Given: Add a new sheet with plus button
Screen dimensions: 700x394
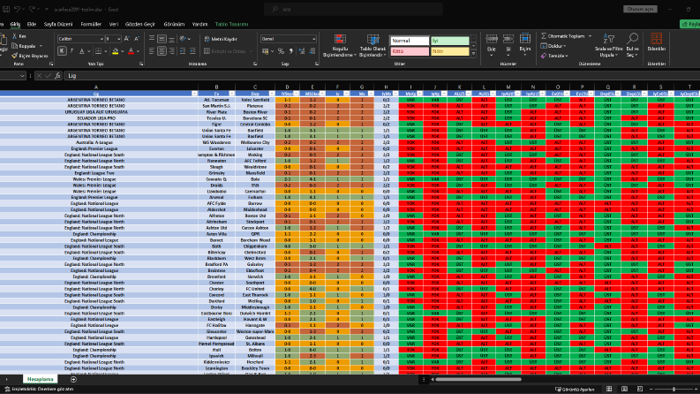Looking at the screenshot, I should 73,380.
